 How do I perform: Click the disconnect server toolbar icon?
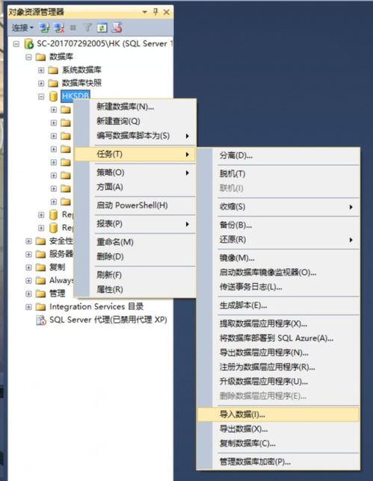[59, 28]
